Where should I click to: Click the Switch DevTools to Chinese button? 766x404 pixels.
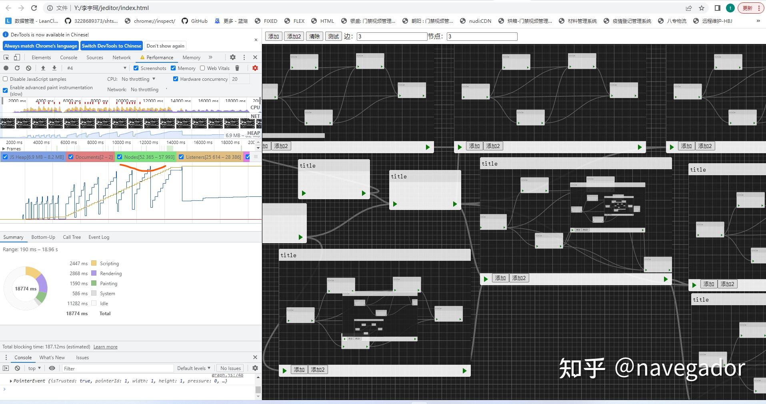point(111,45)
